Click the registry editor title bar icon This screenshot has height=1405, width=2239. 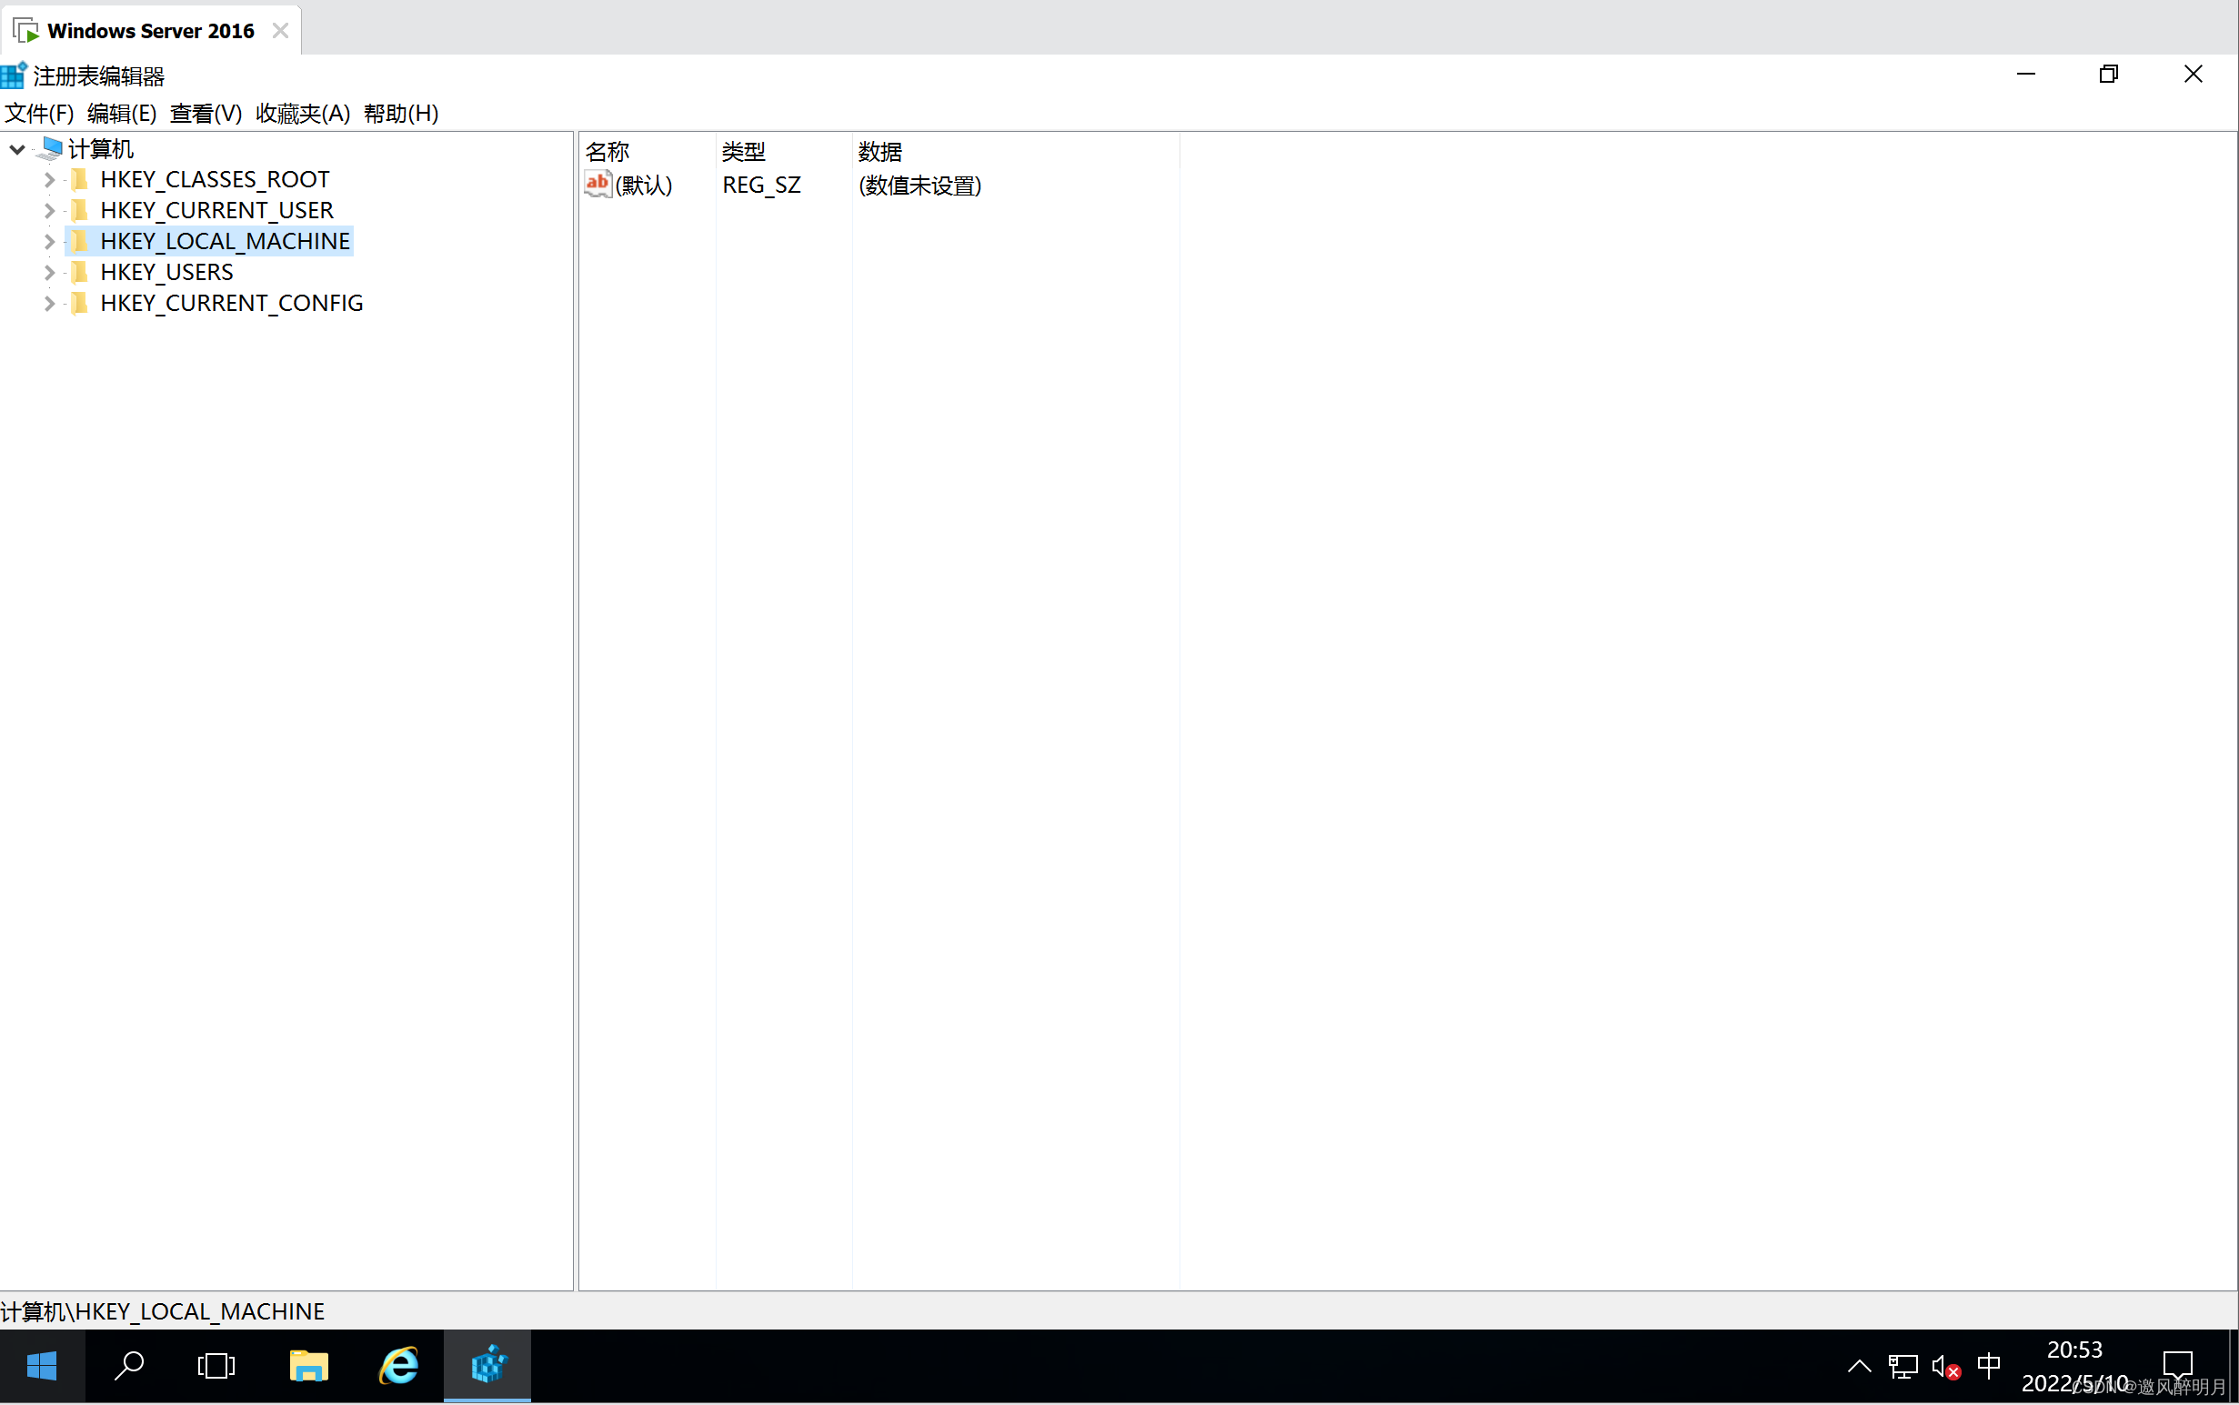point(14,75)
